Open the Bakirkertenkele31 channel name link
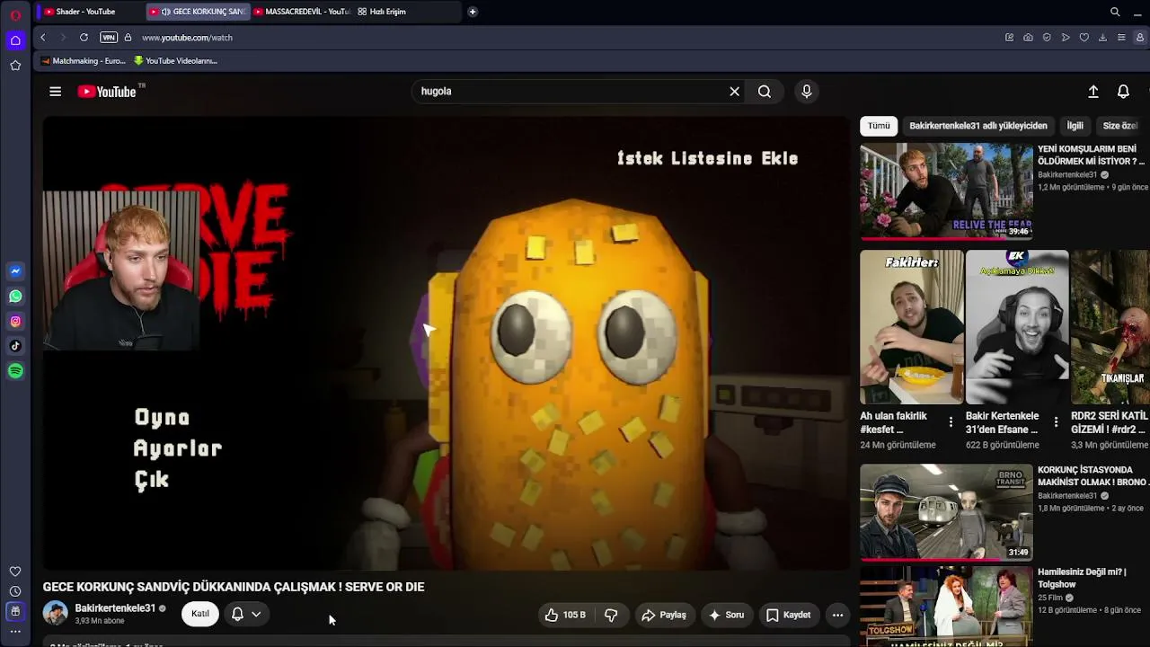The width and height of the screenshot is (1150, 647). click(115, 608)
